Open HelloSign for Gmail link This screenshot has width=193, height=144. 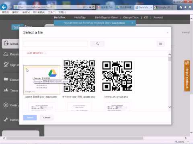click(x=107, y=18)
